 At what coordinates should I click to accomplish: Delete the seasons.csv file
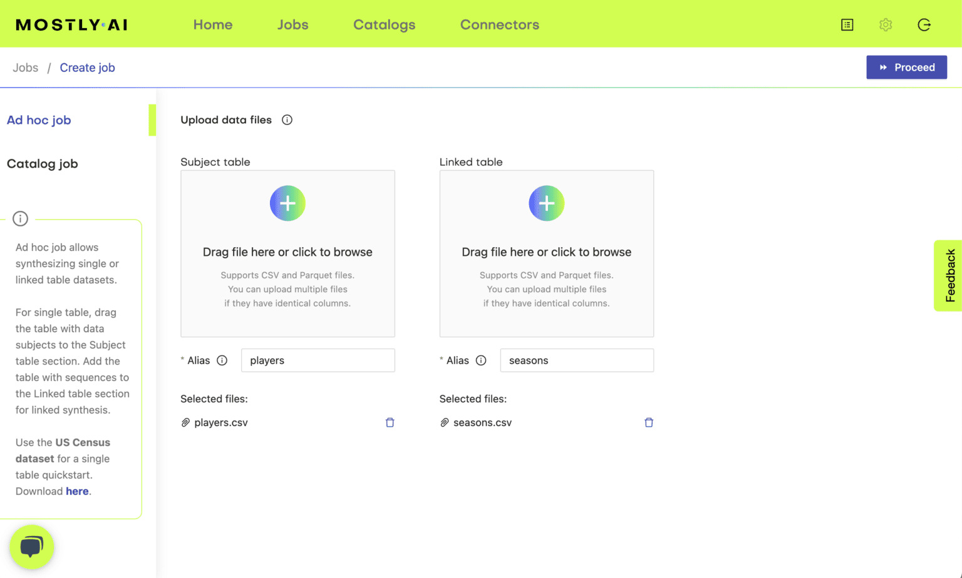tap(649, 422)
